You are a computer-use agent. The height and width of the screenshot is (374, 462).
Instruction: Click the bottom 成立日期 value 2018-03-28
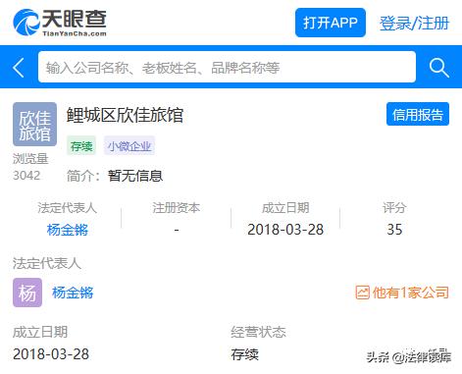coord(51,353)
